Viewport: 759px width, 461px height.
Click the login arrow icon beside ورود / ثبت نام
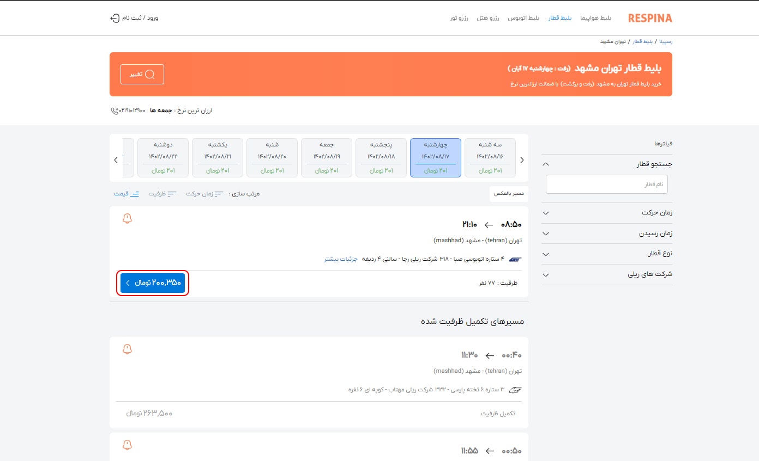(115, 17)
